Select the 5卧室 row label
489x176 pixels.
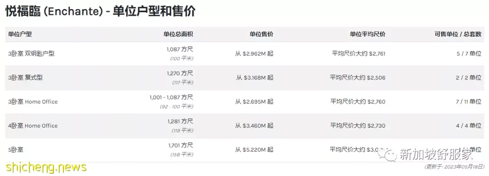coord(15,149)
